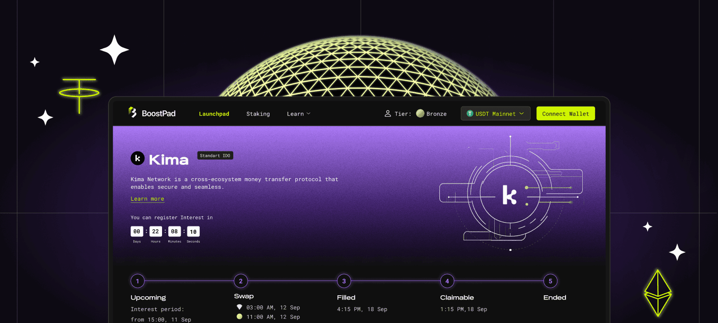Click step 2 Swap on the timeline
This screenshot has height=323, width=718.
pos(240,281)
